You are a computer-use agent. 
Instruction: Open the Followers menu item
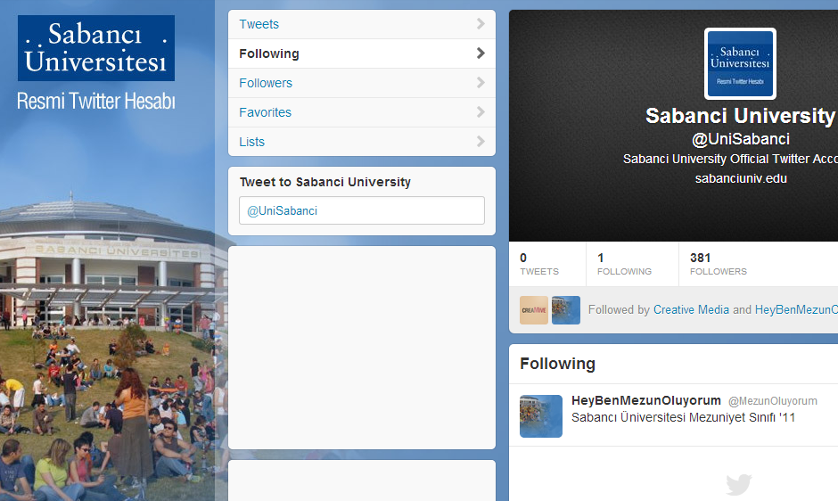tap(362, 83)
